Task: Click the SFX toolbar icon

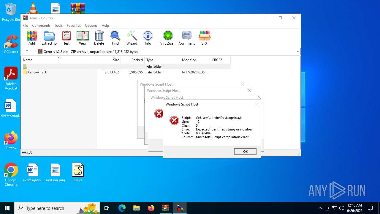Action: tap(204, 38)
